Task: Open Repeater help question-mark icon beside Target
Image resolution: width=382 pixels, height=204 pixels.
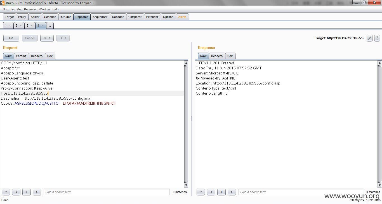Action: coord(377,38)
